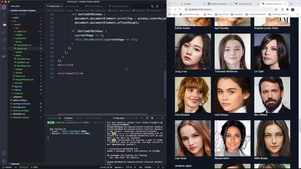The height and width of the screenshot is (169, 301).
Task: Open the Extensions view
Action: [4, 40]
